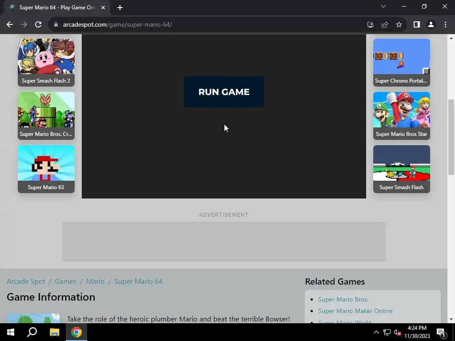Viewport: 455px width, 341px height.
Task: Follow the Mario breadcrumb link
Action: tap(95, 281)
